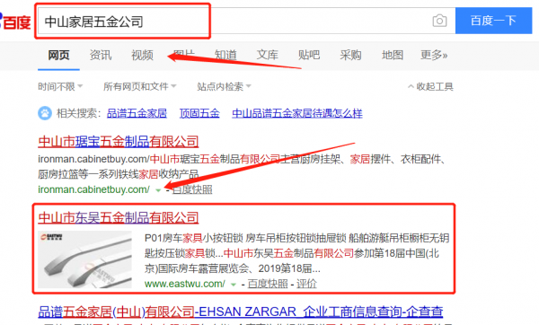Expand the 所有网页和文件 filter dropdown
Viewport: 539px width, 325px height.
(139, 86)
